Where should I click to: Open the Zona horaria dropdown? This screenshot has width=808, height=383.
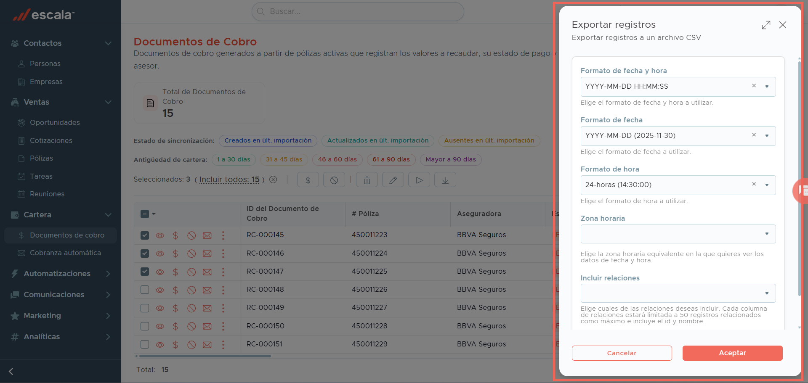678,234
